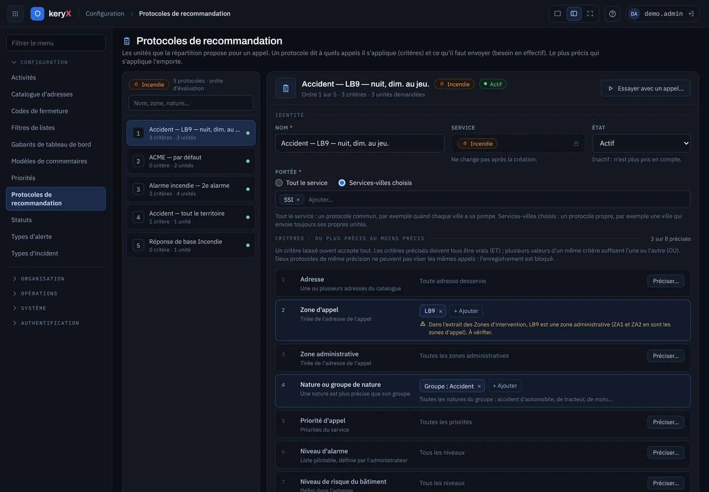Screen dimensions: 709x492
Task: Select the ACME — par défaut protocol
Action: pos(191,161)
